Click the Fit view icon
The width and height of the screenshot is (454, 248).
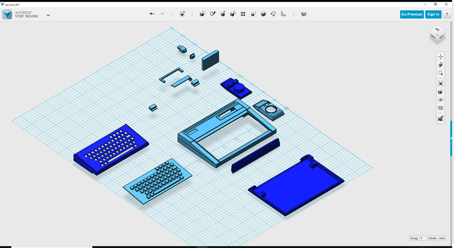click(x=440, y=83)
